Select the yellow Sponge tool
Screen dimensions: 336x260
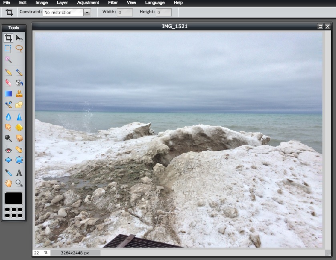tap(19, 128)
